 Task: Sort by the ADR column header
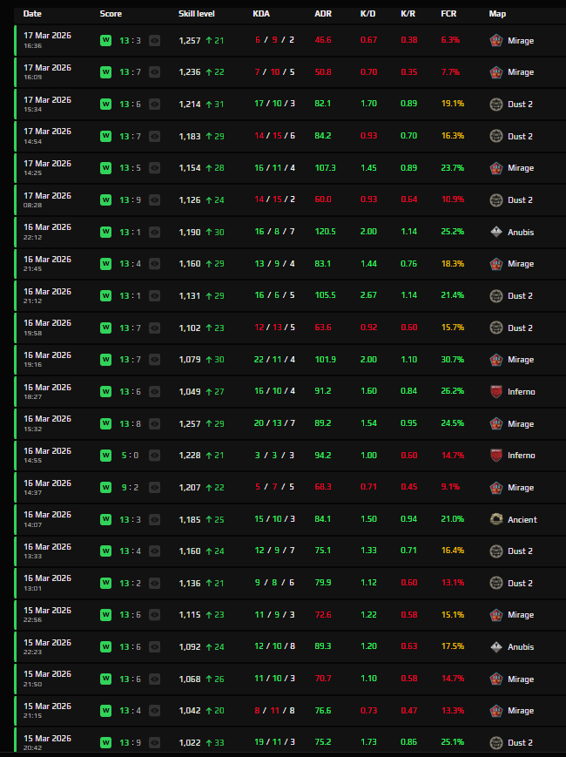pos(323,14)
